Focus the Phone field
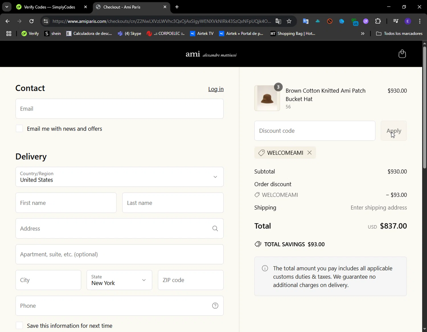 pos(120,306)
